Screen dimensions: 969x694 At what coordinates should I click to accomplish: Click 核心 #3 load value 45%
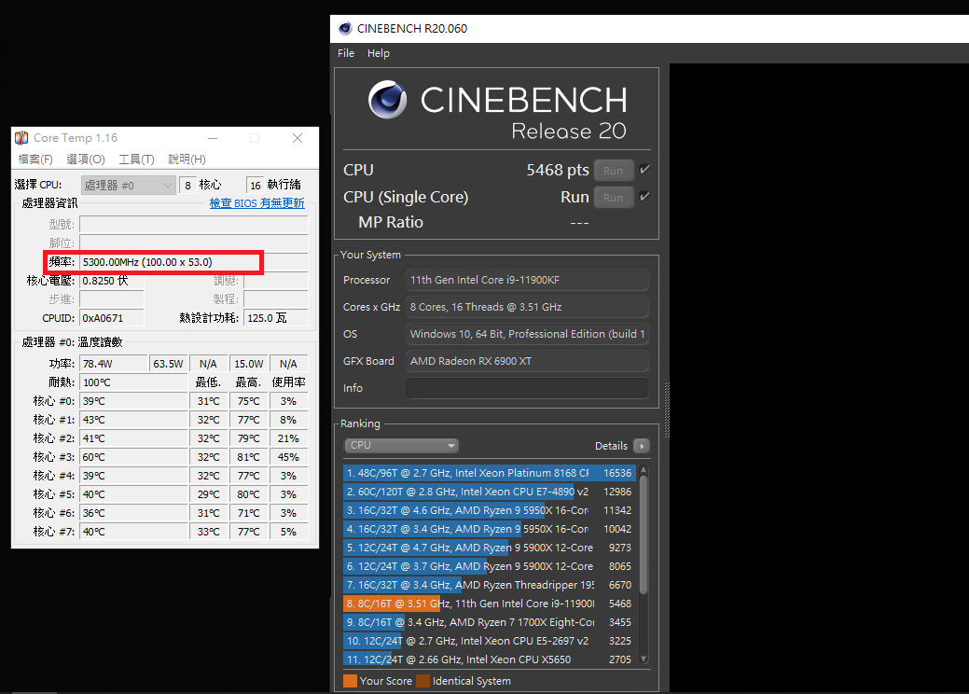(288, 457)
